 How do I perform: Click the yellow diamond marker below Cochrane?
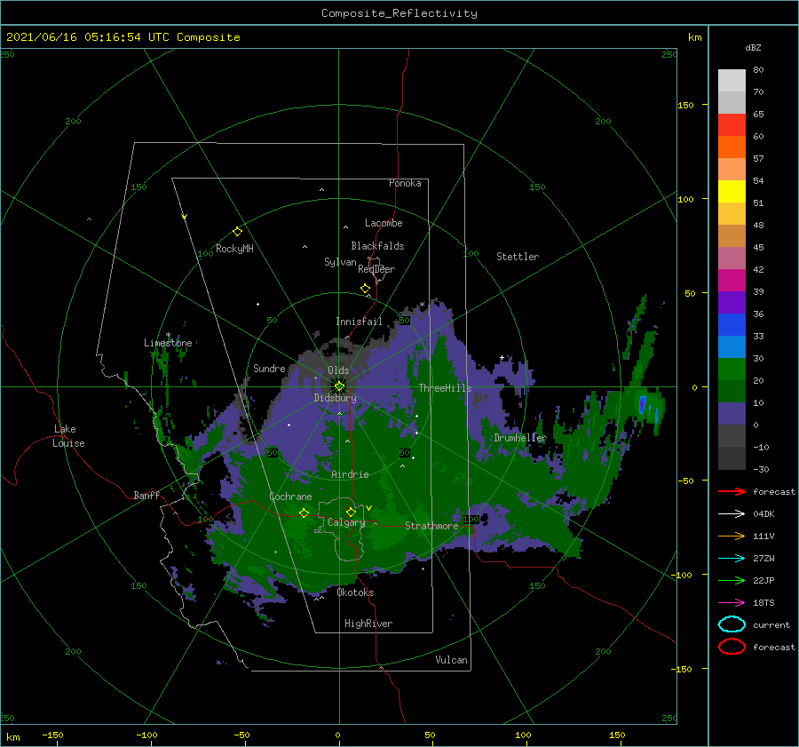[304, 513]
